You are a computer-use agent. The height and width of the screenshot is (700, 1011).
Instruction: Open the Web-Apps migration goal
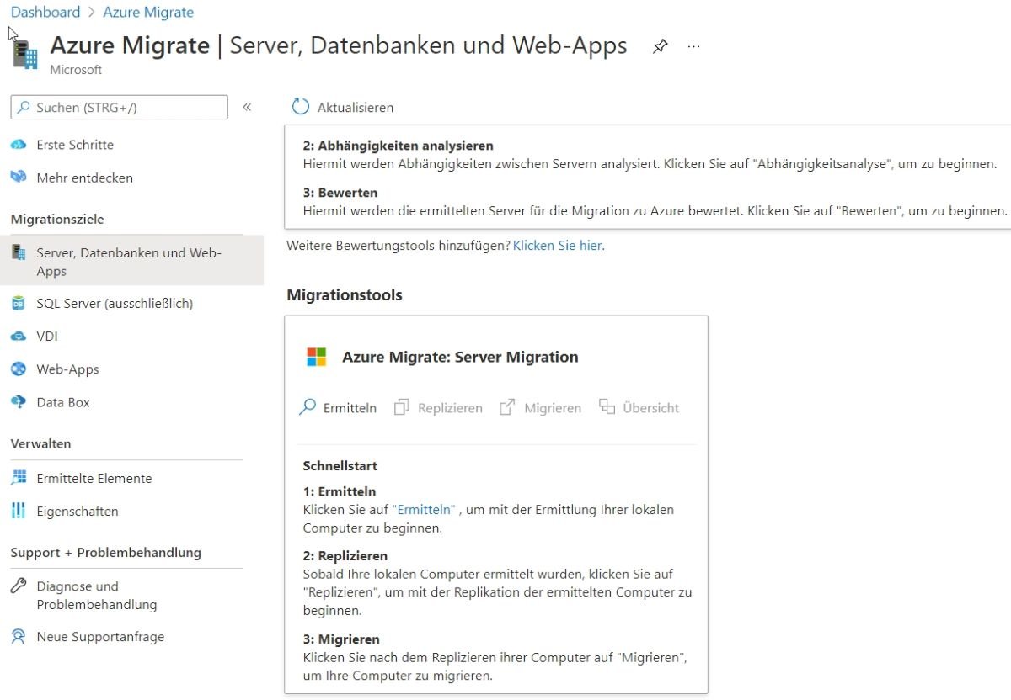tap(67, 369)
